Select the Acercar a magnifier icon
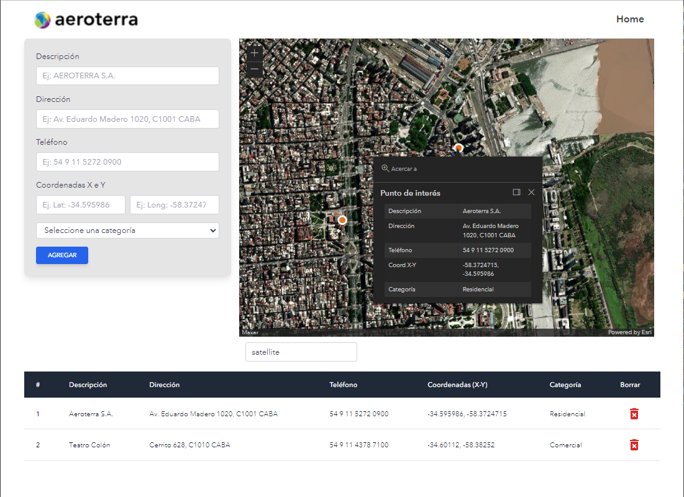Screen dimensions: 684x497 pyautogui.click(x=386, y=168)
